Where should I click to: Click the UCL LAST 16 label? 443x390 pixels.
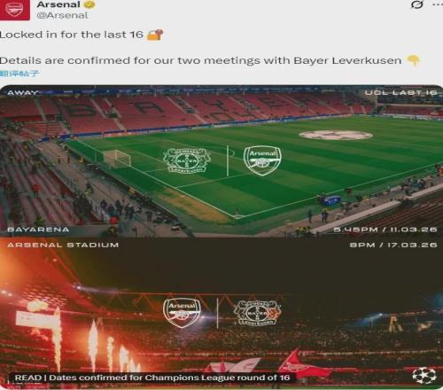(400, 93)
